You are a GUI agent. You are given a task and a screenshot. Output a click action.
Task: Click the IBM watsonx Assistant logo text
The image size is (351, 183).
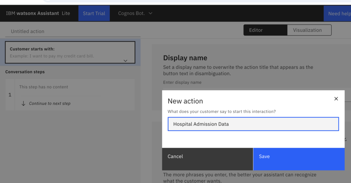32,13
